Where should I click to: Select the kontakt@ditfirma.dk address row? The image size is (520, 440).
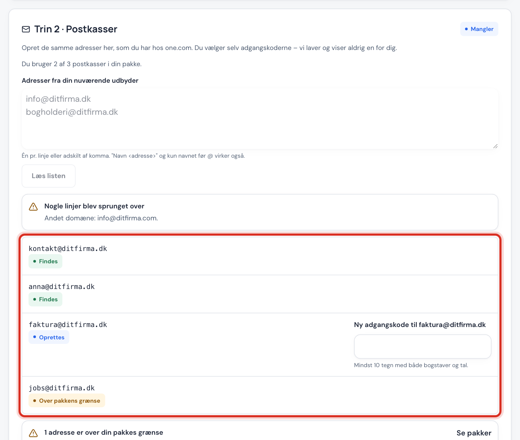[260, 256]
